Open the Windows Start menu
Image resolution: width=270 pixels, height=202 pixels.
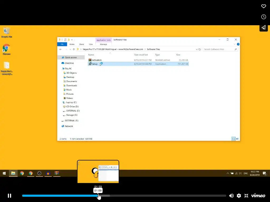pos(4,173)
